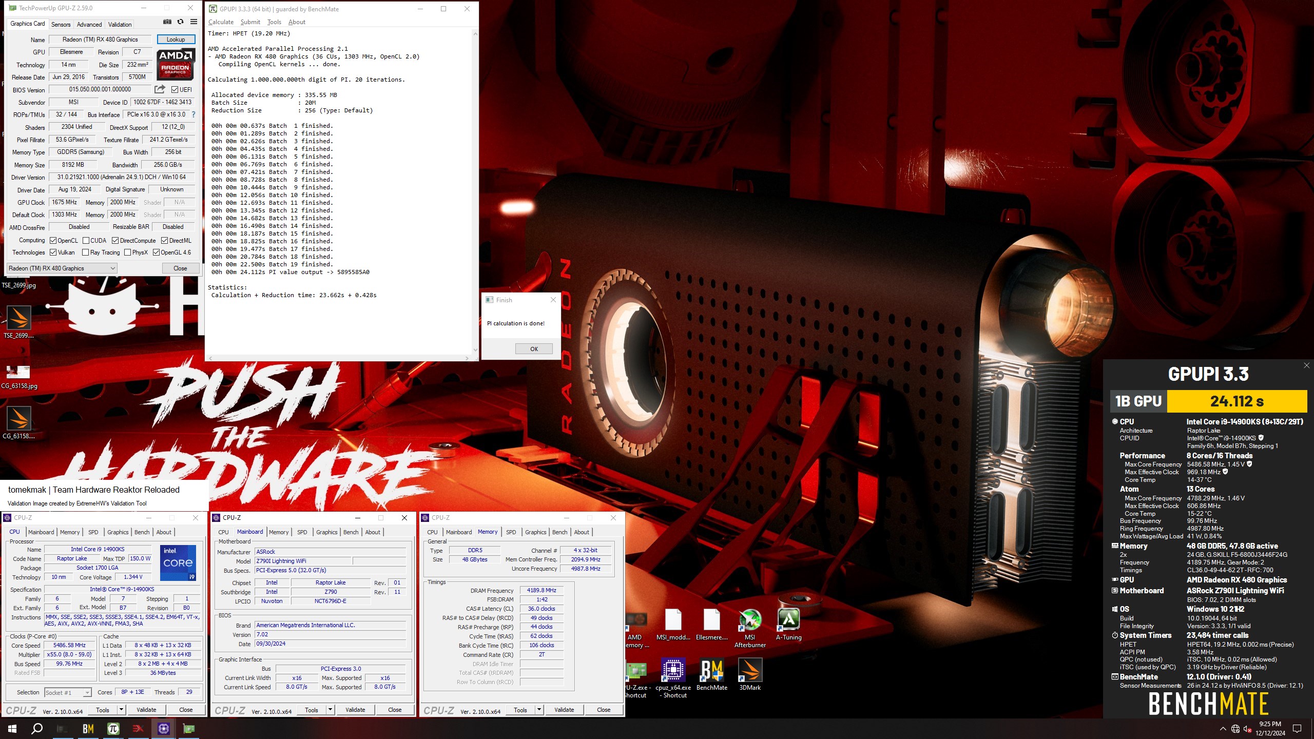Click GPU-Z graphics card taskbar icon
This screenshot has height=739, width=1314.
(x=189, y=729)
